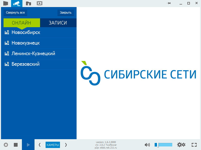
Task: Collapse all city lists with Свернуть все
Action: point(15,13)
